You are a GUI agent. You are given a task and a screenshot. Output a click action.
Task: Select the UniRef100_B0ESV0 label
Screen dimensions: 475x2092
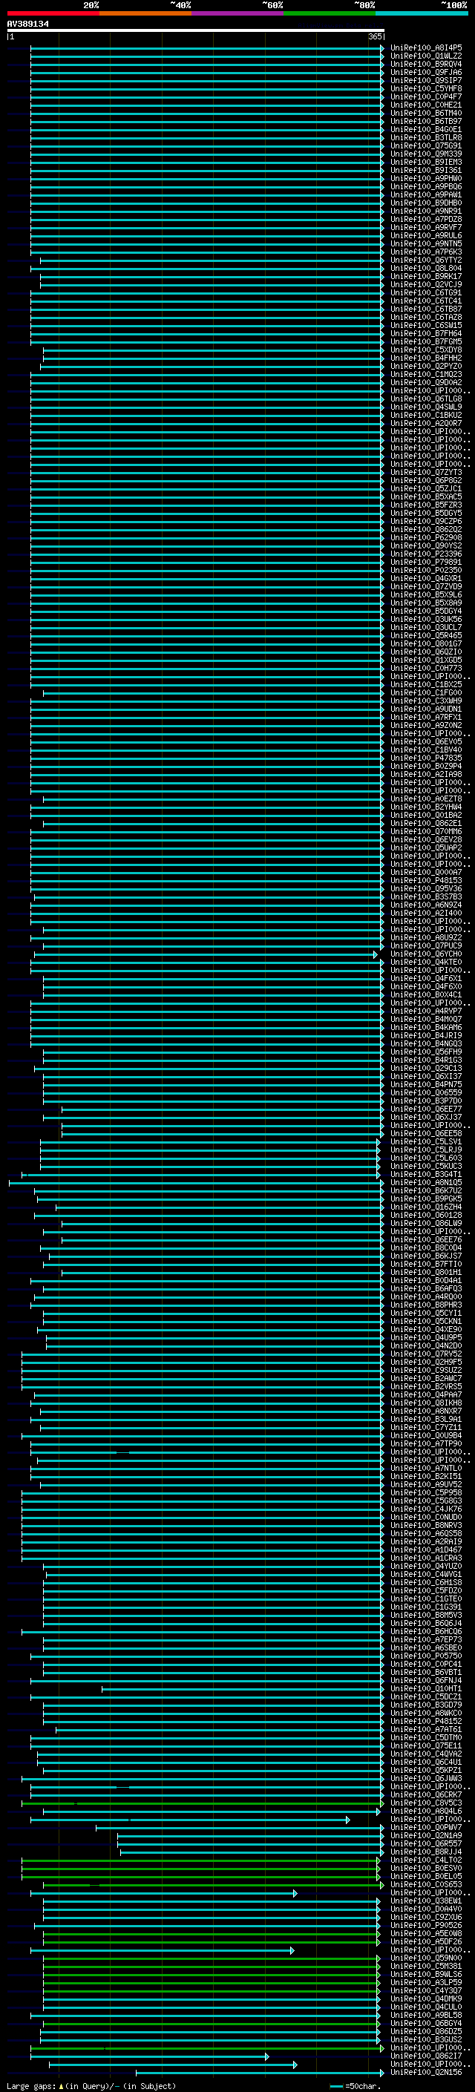426,1868
